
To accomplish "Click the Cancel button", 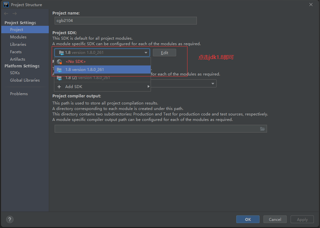I will pyautogui.click(x=275, y=219).
